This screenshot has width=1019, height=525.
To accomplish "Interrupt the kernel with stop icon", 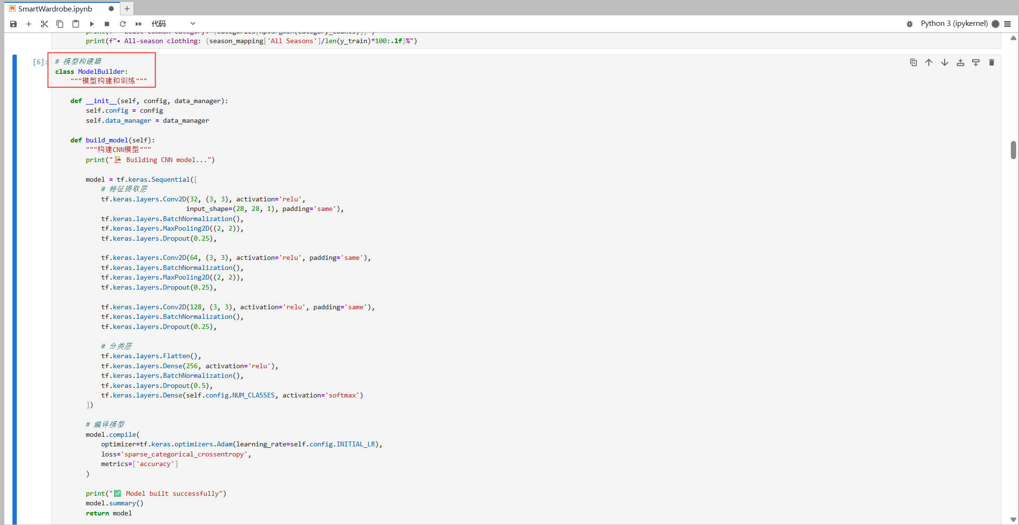I will 107,24.
